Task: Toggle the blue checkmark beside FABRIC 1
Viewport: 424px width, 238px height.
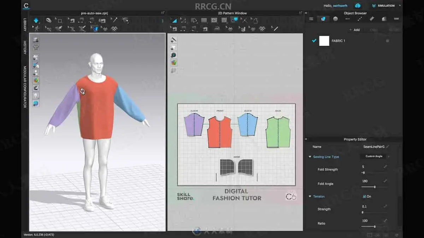Action: 314,41
